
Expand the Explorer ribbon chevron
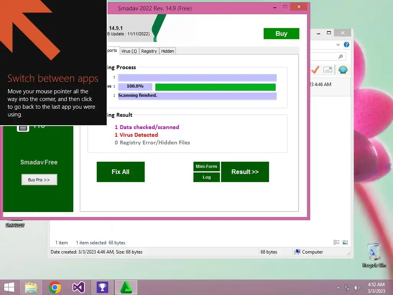click(x=338, y=45)
